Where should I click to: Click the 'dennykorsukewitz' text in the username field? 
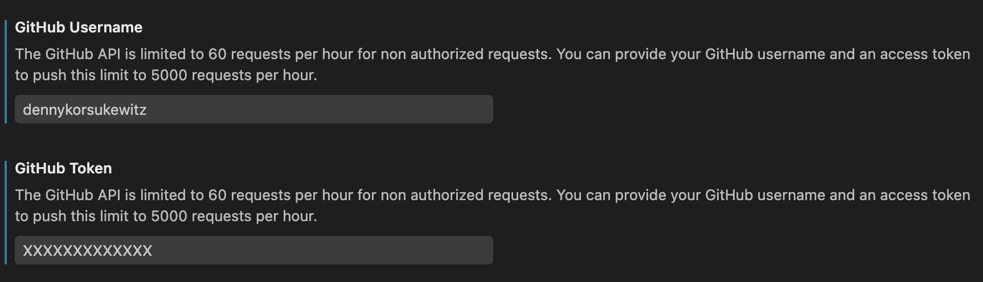tap(85, 110)
